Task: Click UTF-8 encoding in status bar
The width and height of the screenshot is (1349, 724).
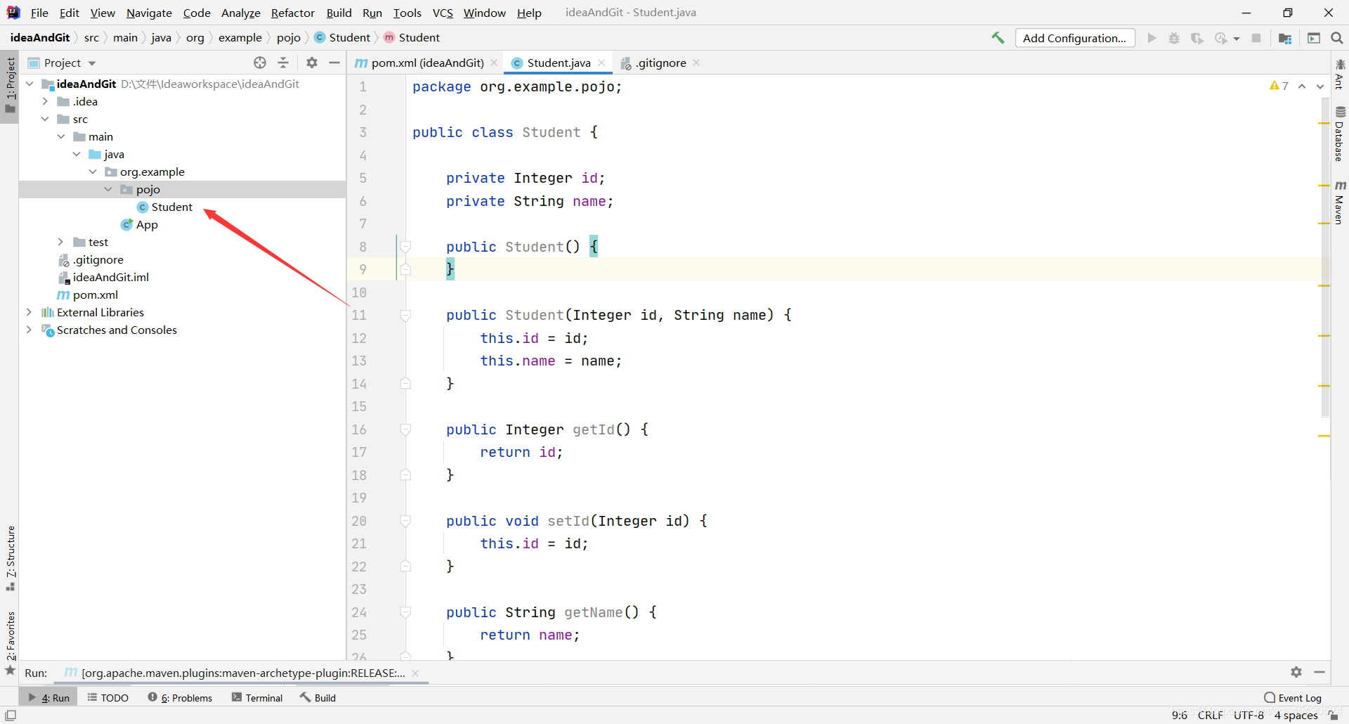Action: pyautogui.click(x=1249, y=716)
